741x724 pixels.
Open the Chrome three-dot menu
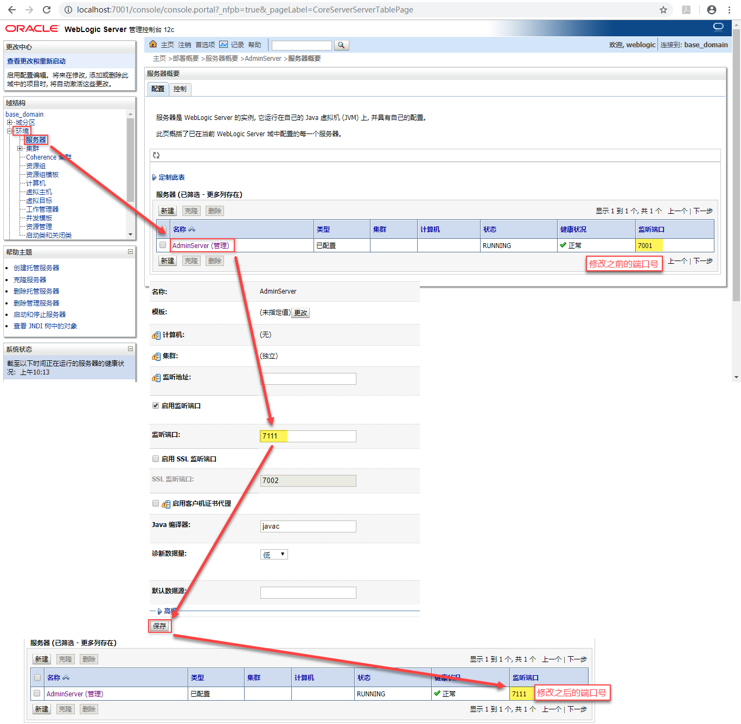point(729,10)
